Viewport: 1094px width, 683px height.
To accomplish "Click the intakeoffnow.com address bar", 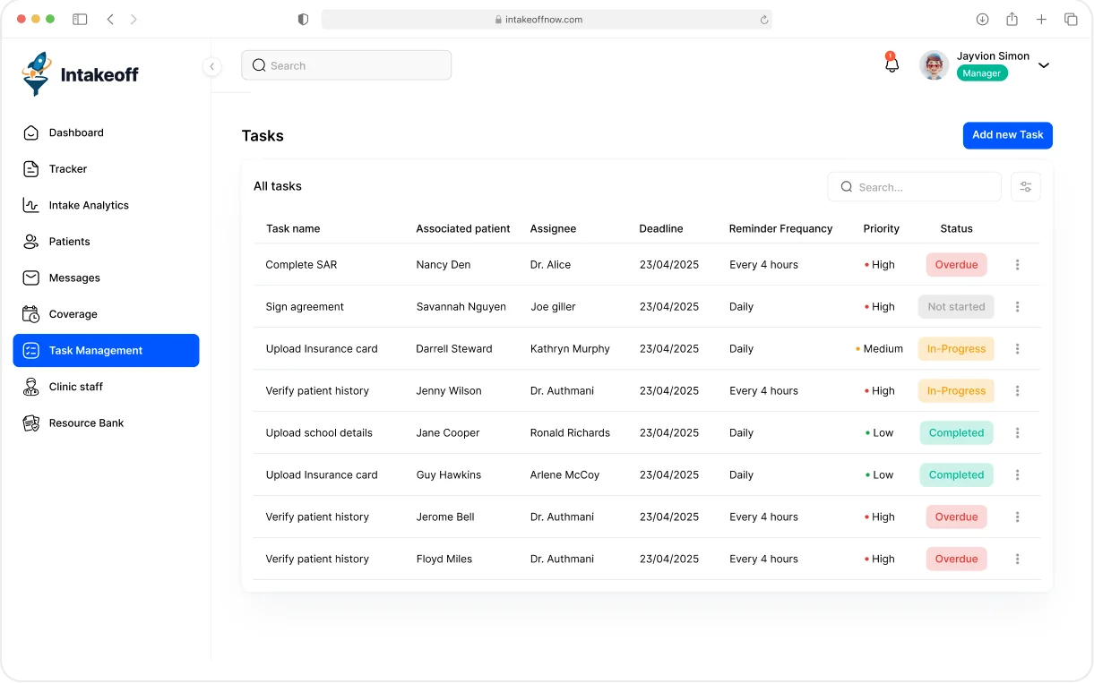I will 547,20.
